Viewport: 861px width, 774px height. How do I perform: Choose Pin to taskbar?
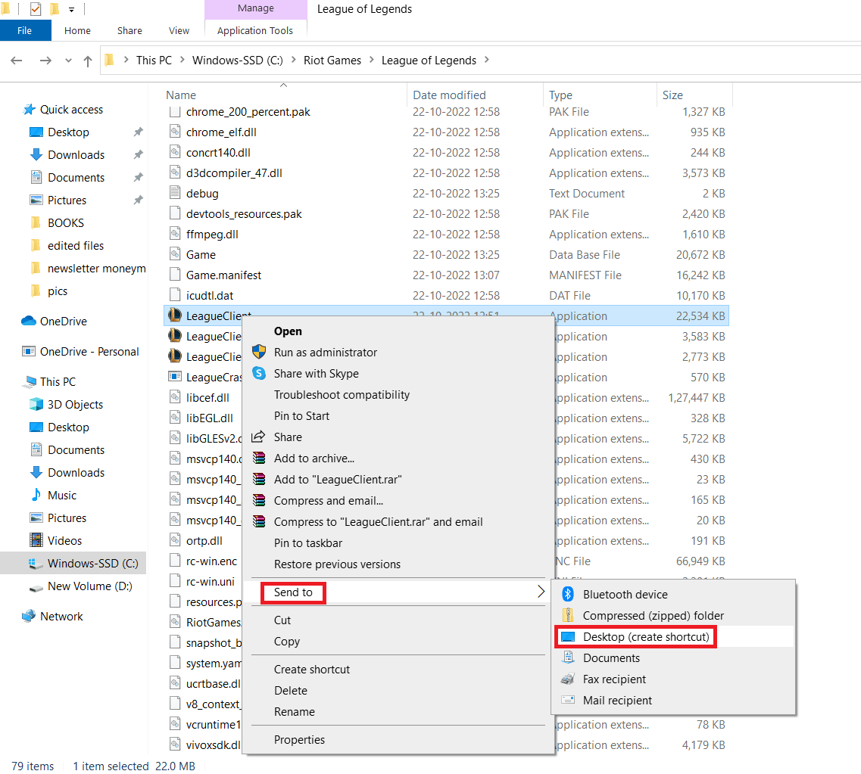click(308, 543)
